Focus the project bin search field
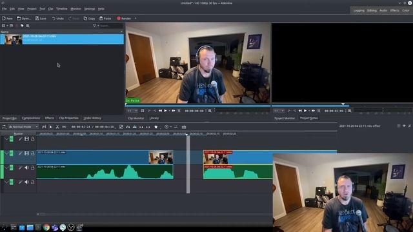The image size is (413, 232). 112,26
